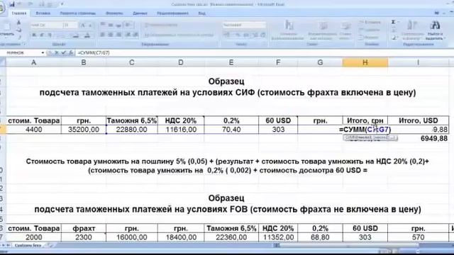Toggle Wrap Text option
Image resolution: width=454 pixels, height=255 pixels.
(161, 25)
